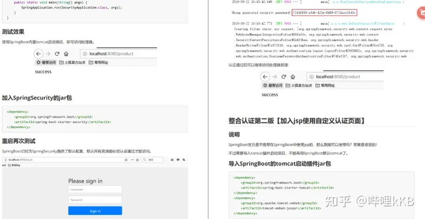Click reload icon in browser below 认证通过后 text
Screen dimensions: 425x219
click(284, 77)
